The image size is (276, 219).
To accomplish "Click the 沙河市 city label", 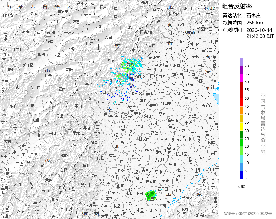I will coord(92,176).
